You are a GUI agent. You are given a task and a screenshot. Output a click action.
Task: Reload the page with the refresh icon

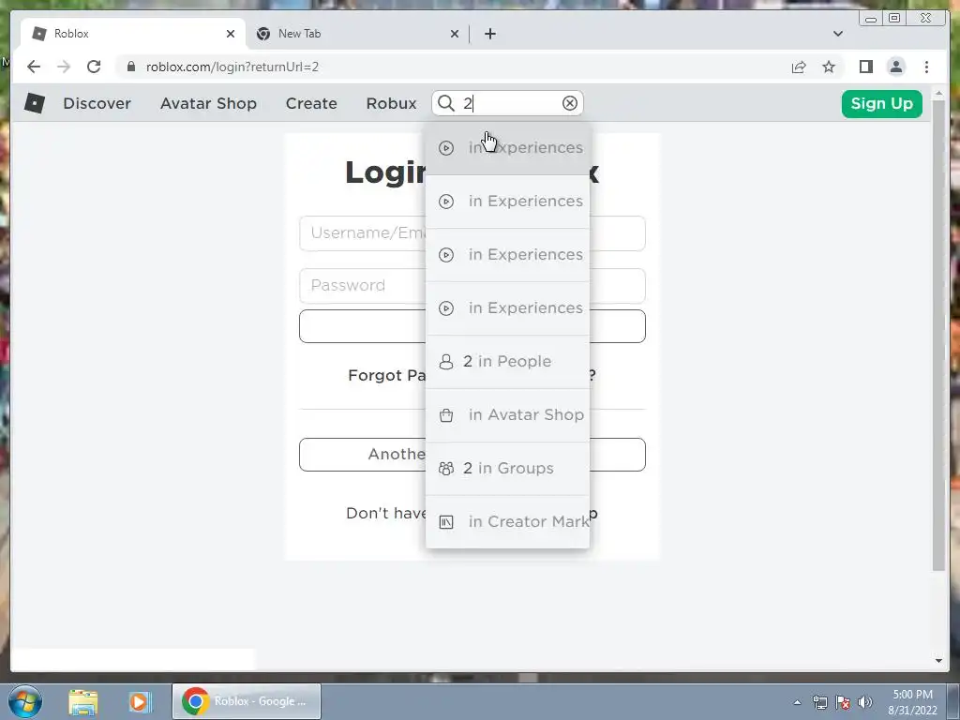click(94, 67)
